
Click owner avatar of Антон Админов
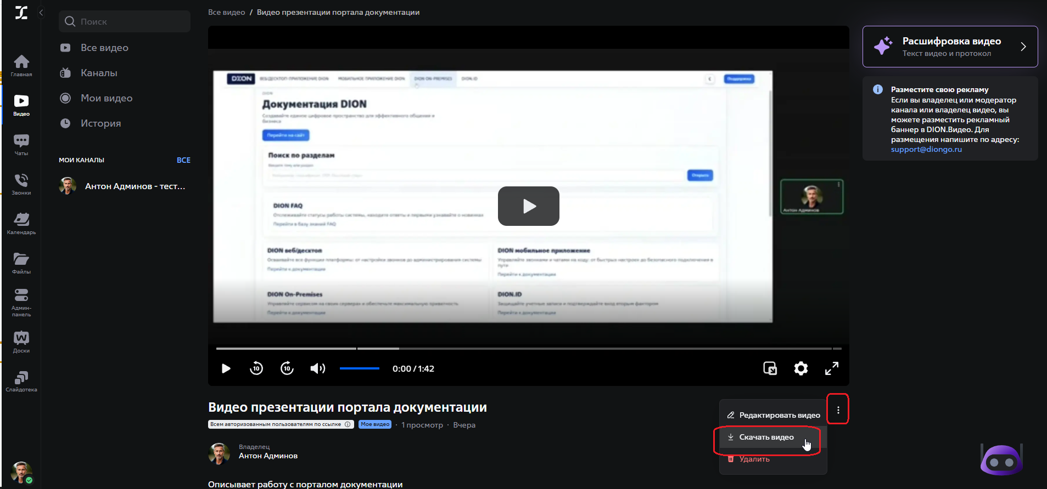tap(219, 453)
